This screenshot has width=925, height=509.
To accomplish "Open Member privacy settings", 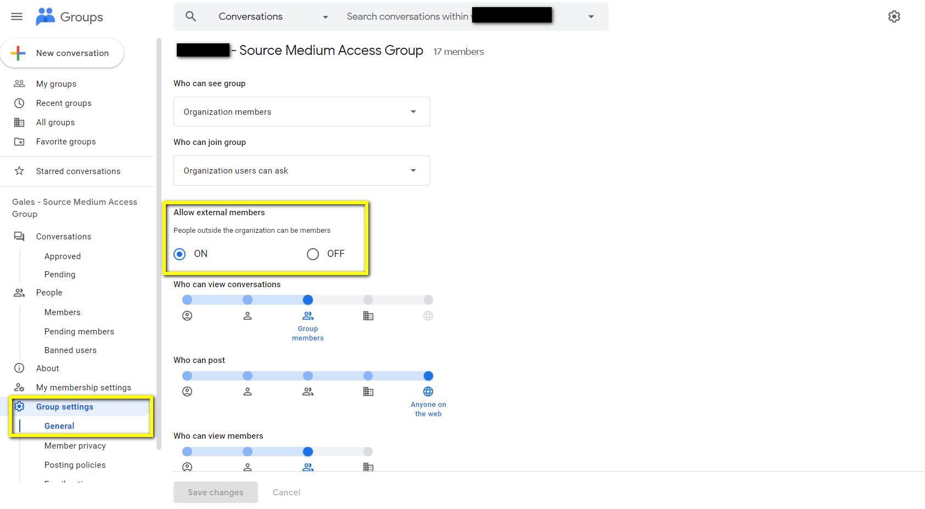I will tap(75, 446).
